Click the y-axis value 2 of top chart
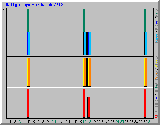This screenshot has height=125, width=160. click(5, 9)
